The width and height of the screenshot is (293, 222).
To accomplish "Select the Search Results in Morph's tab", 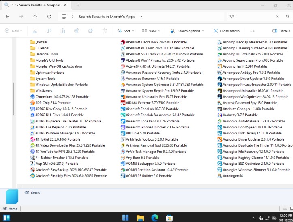I will pyautogui.click(x=36, y=5).
